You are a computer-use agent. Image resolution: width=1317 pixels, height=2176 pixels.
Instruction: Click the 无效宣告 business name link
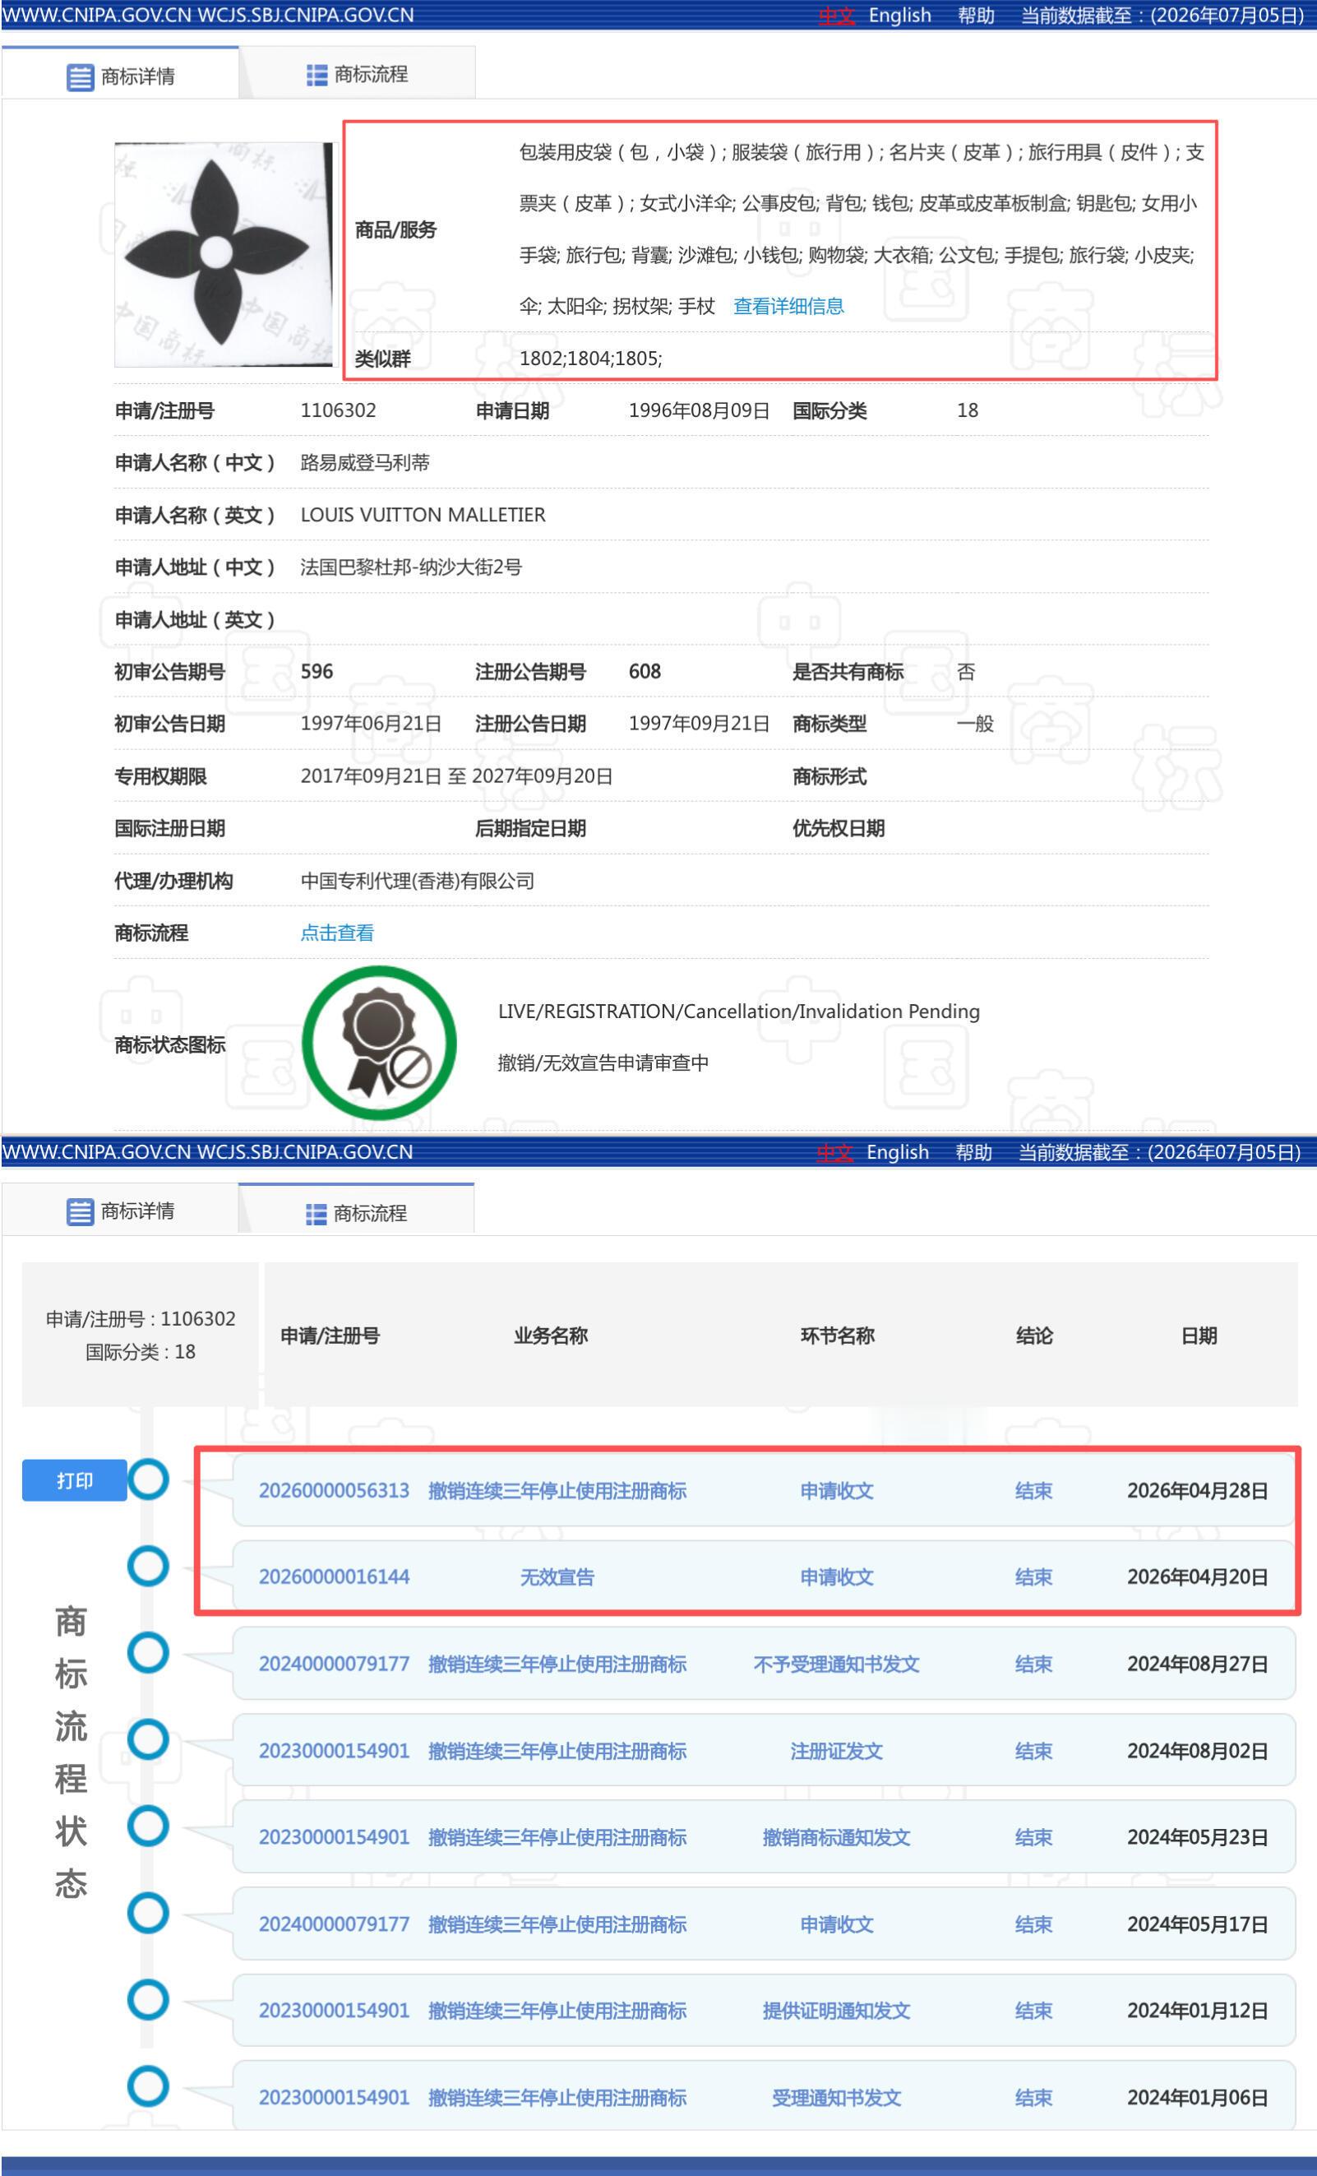557,1576
